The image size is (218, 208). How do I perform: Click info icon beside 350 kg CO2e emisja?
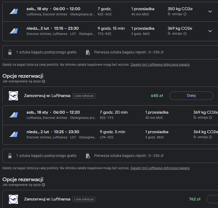[185, 14]
